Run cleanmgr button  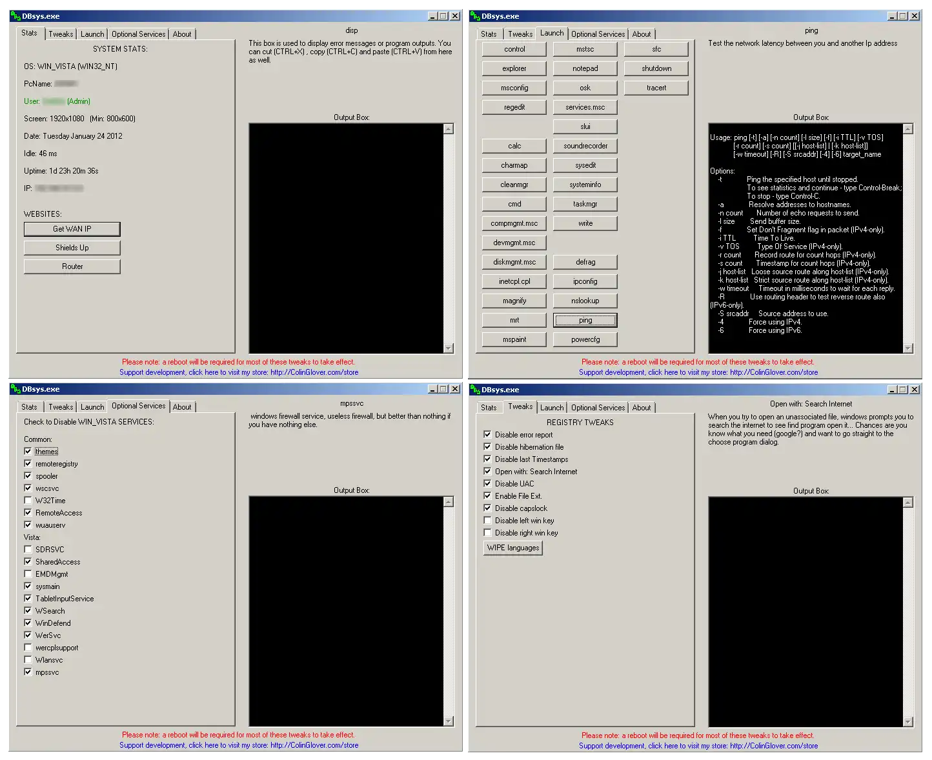click(x=514, y=185)
